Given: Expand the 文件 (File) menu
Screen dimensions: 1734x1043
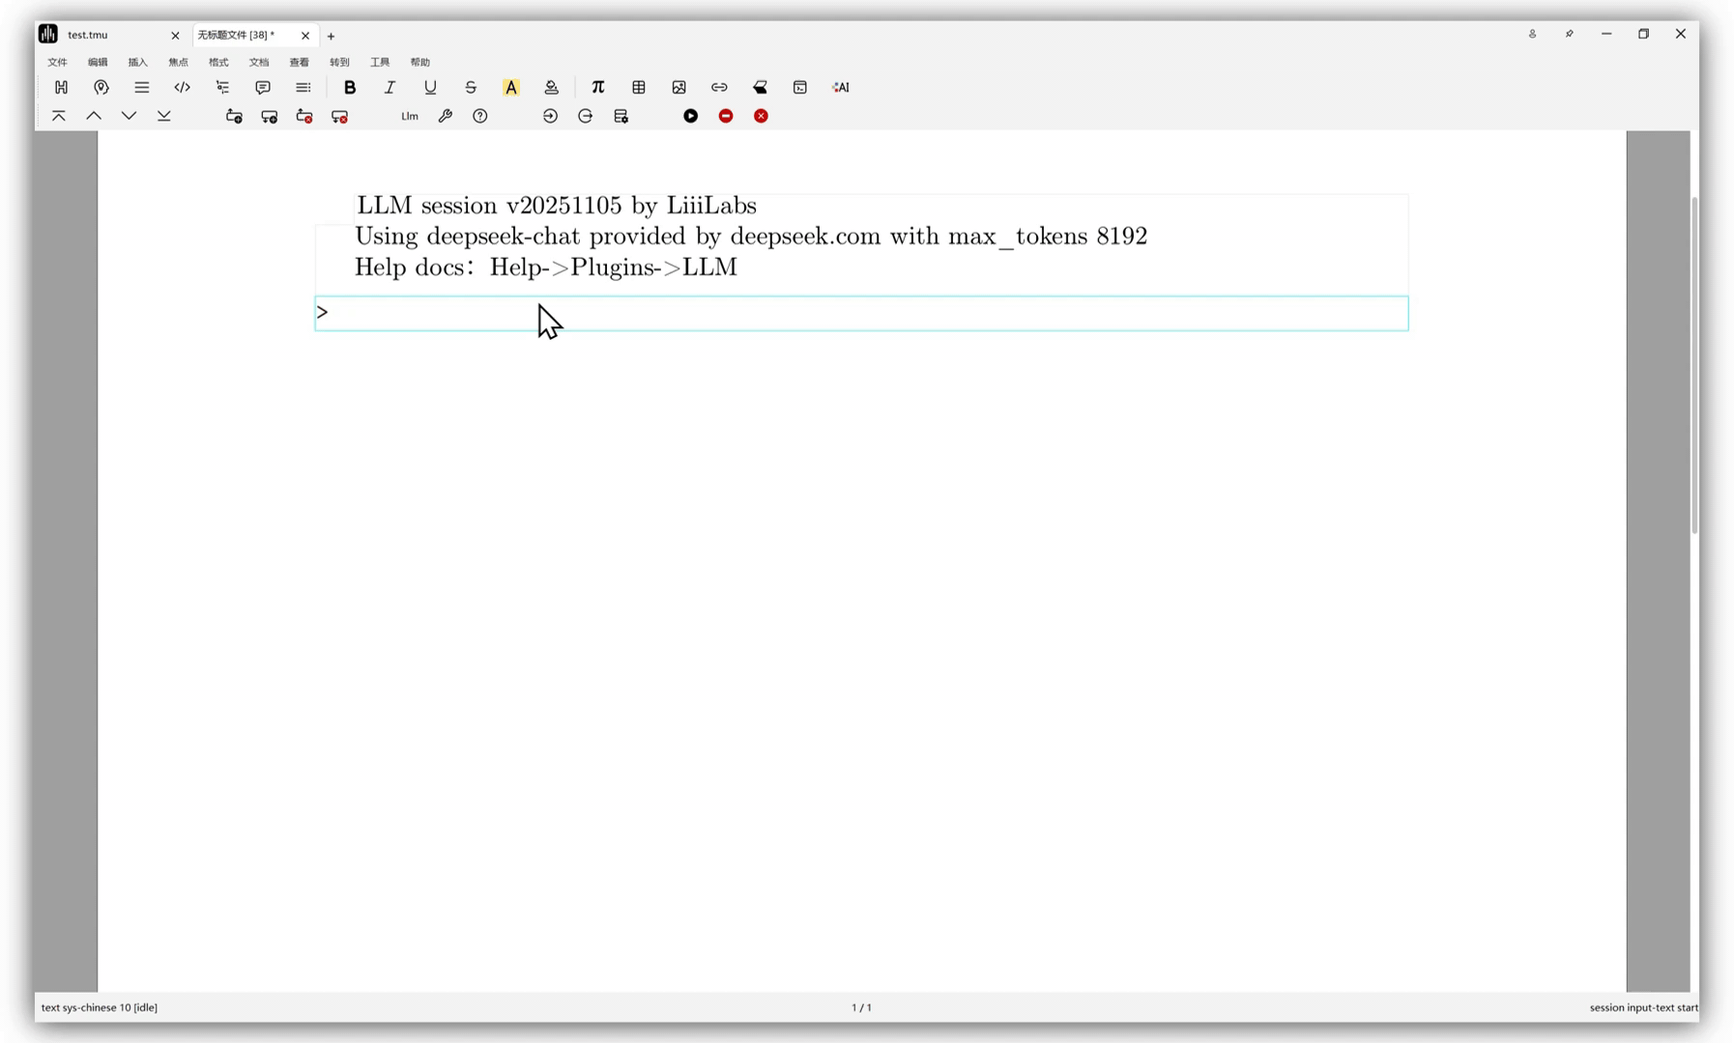Looking at the screenshot, I should tap(58, 62).
